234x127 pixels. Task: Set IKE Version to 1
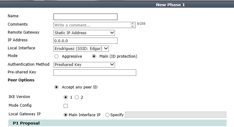[65, 97]
